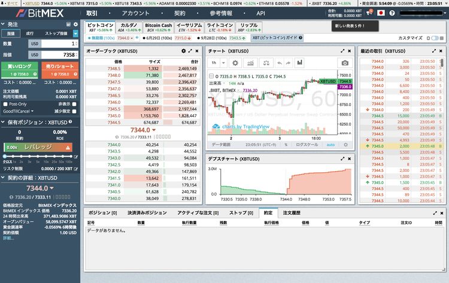Click the レバレッジ leverage bar
The image size is (449, 283).
point(38,147)
